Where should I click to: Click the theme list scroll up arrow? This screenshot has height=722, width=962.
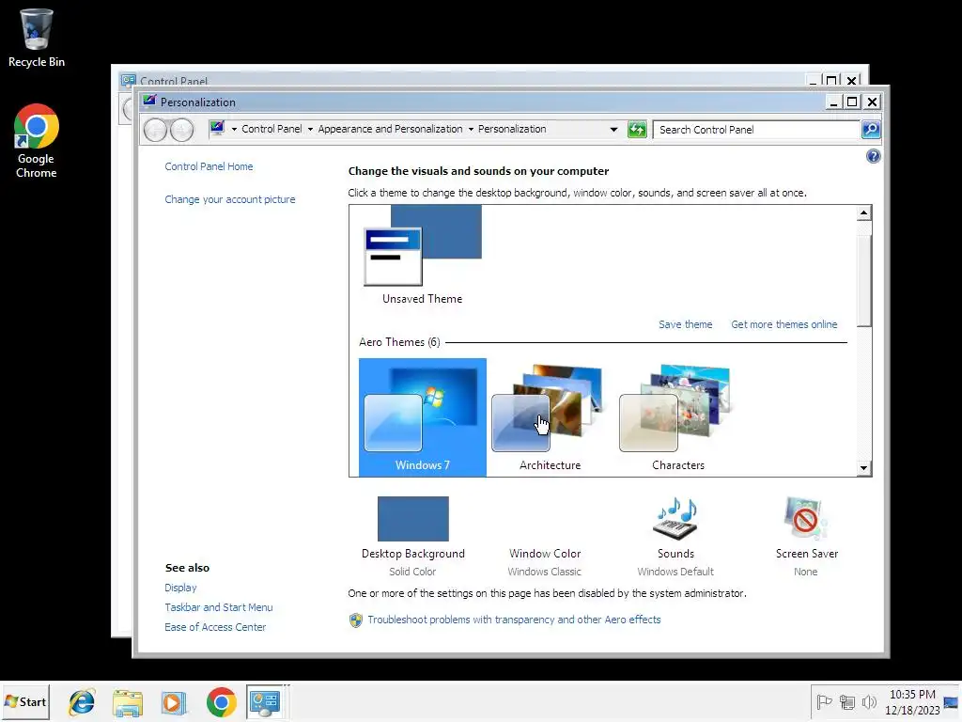(x=863, y=213)
